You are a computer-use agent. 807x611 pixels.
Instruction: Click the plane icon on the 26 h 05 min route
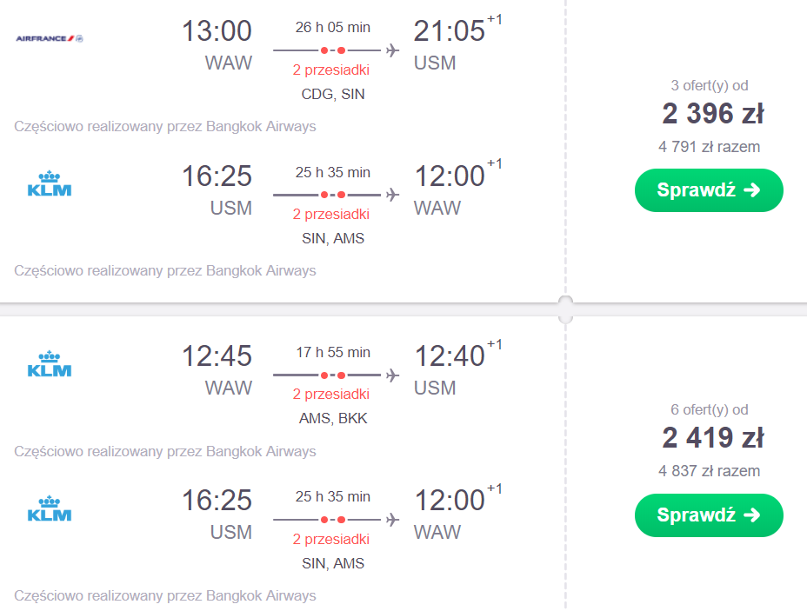(x=393, y=50)
